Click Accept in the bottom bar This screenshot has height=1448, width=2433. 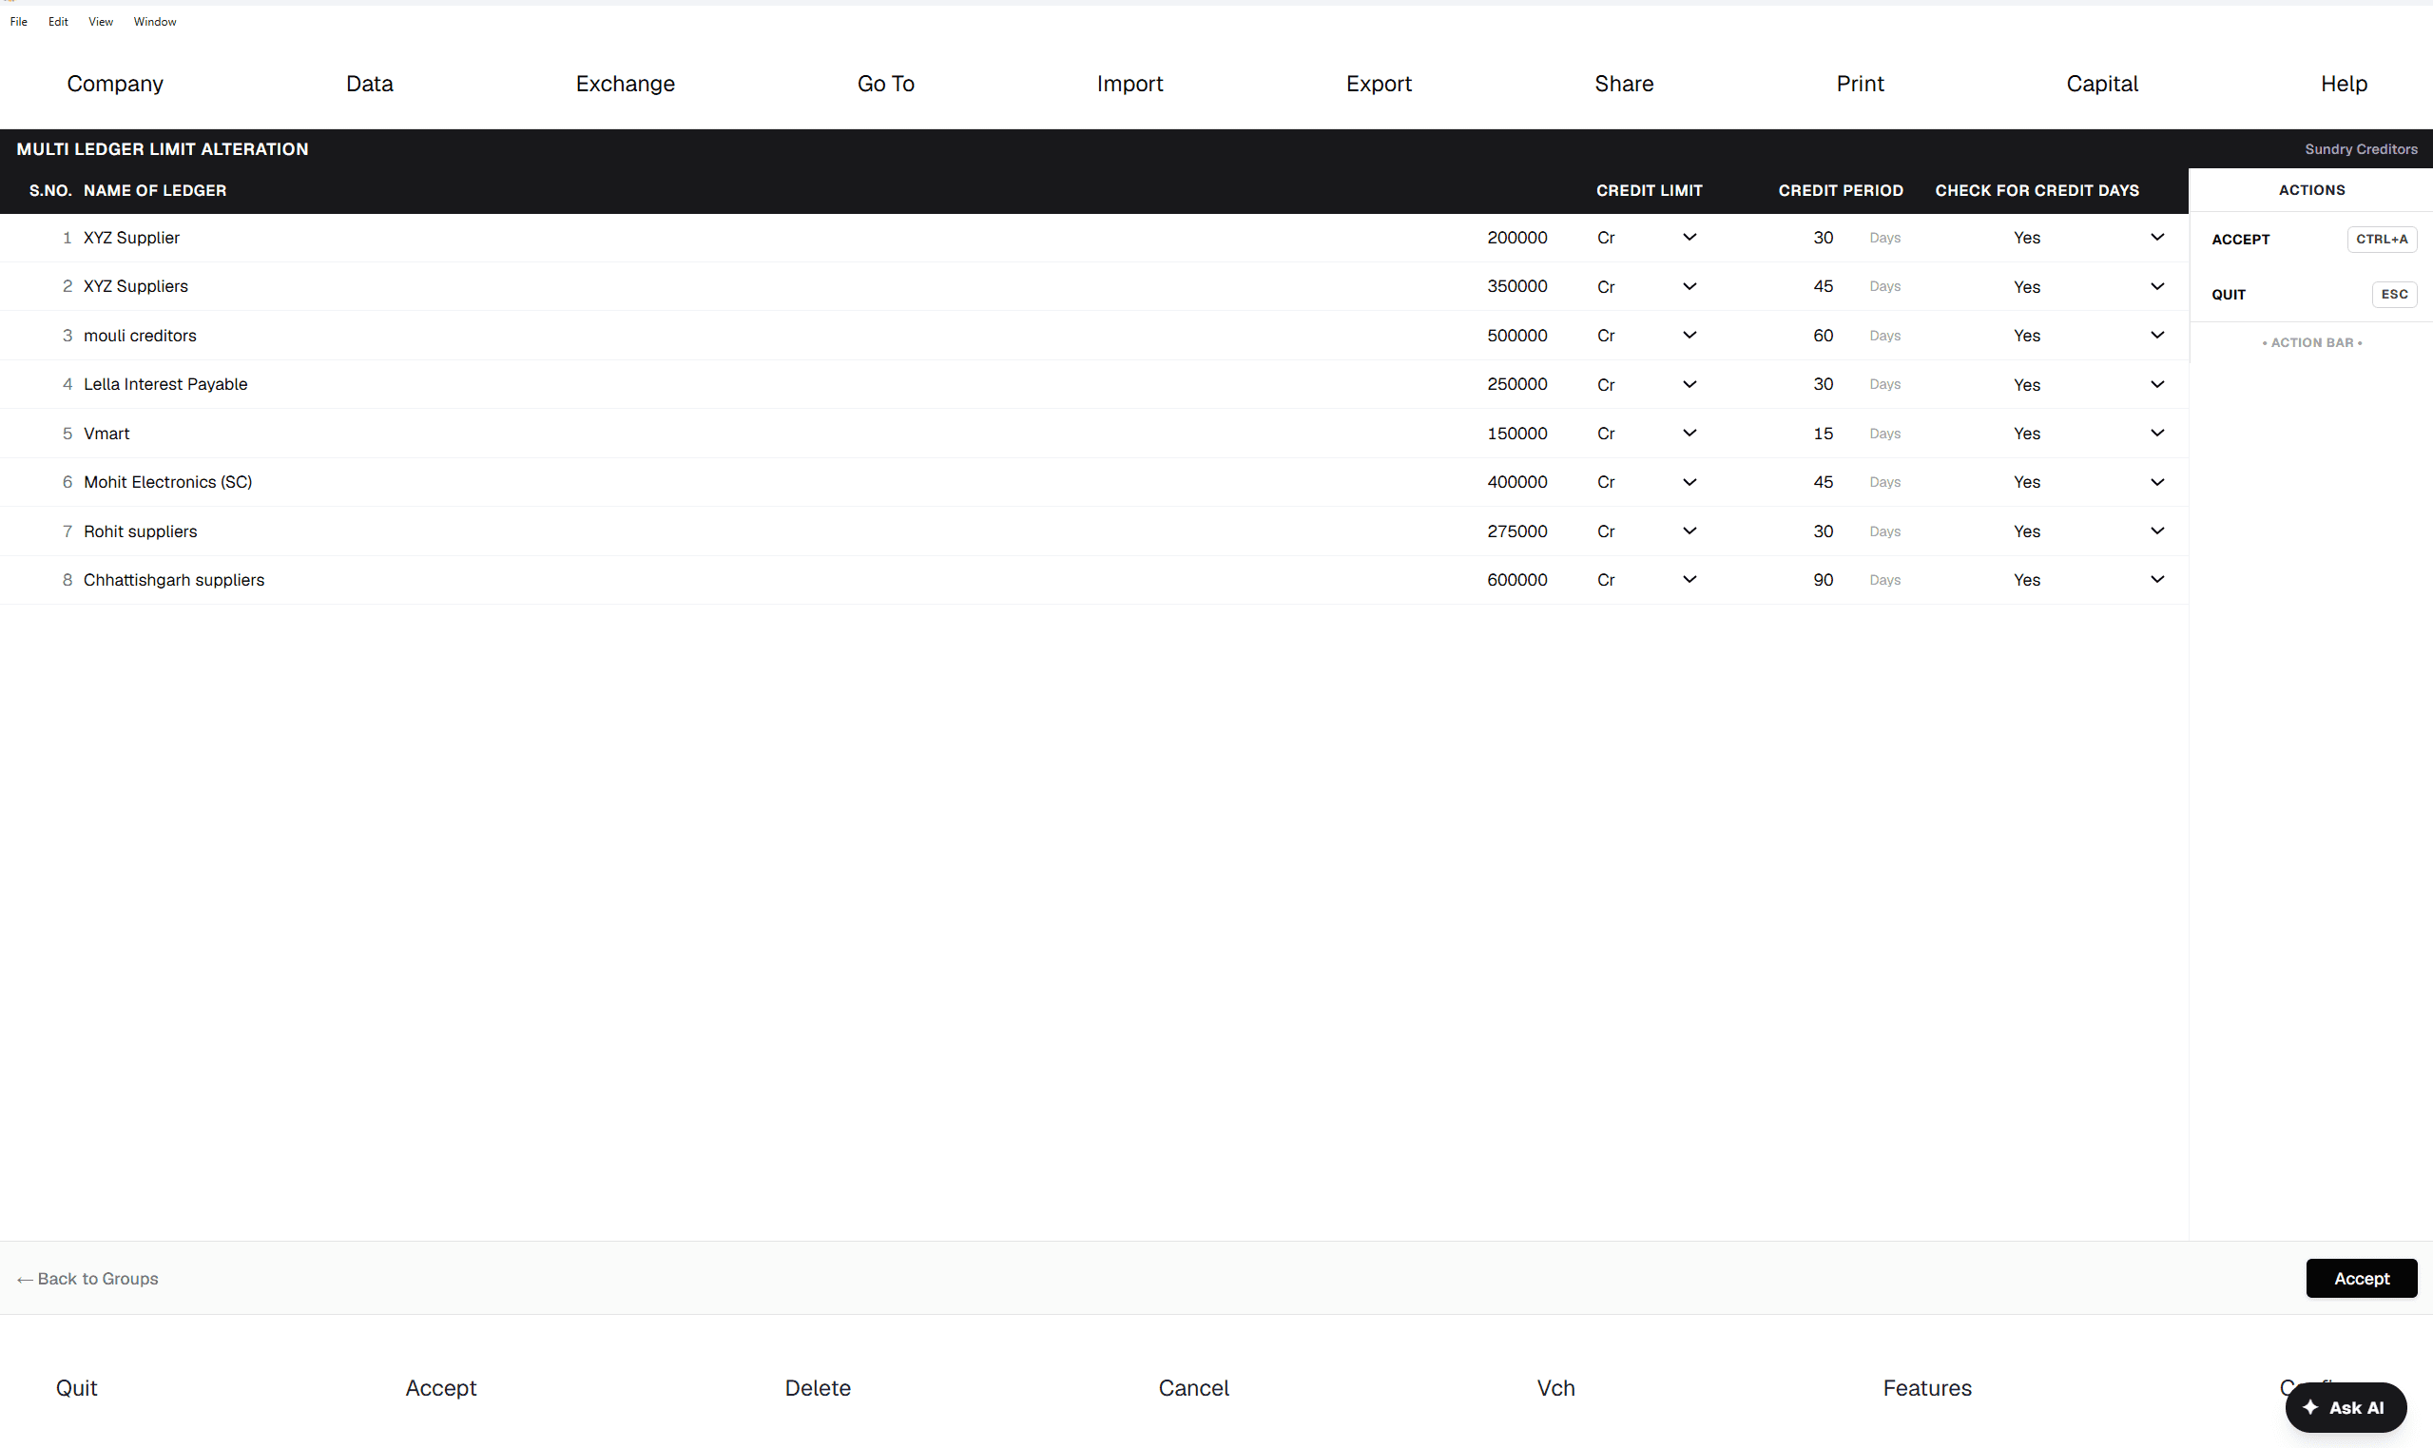pyautogui.click(x=441, y=1387)
